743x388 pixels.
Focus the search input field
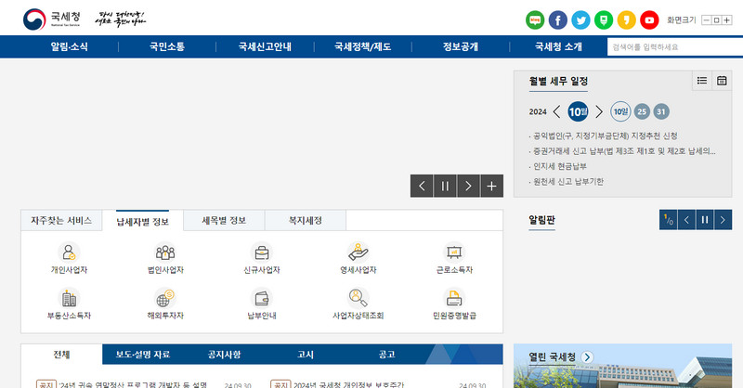coord(675,47)
